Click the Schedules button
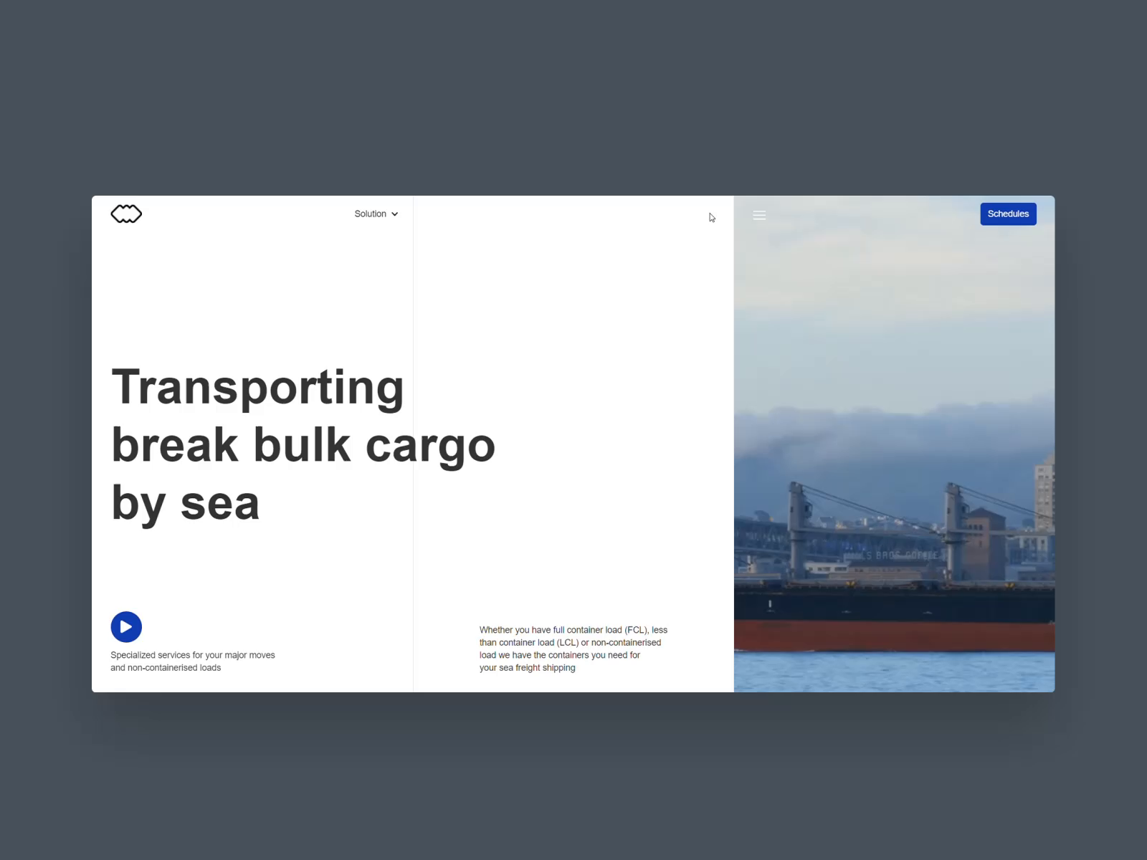 click(1008, 214)
